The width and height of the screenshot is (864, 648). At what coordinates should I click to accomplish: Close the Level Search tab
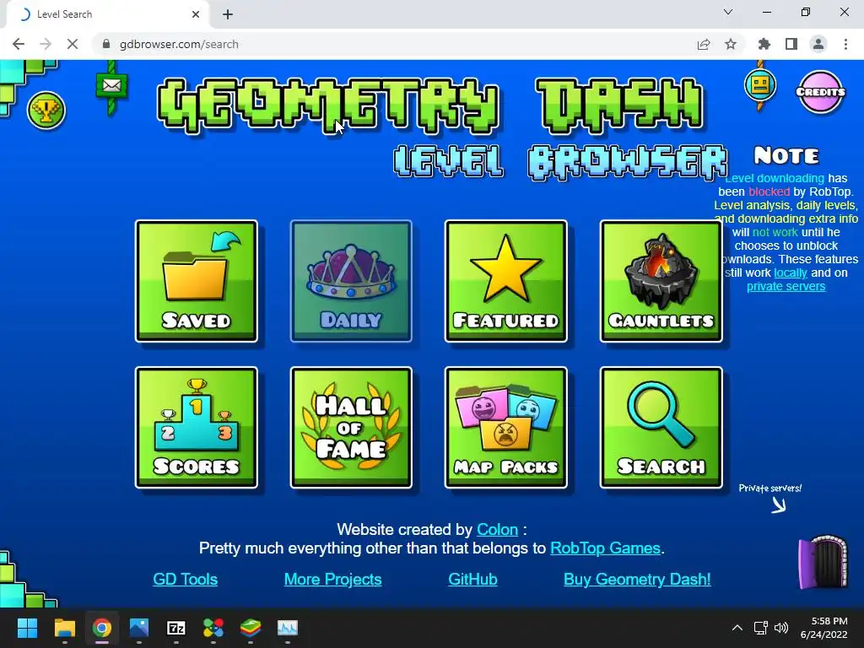pyautogui.click(x=196, y=14)
